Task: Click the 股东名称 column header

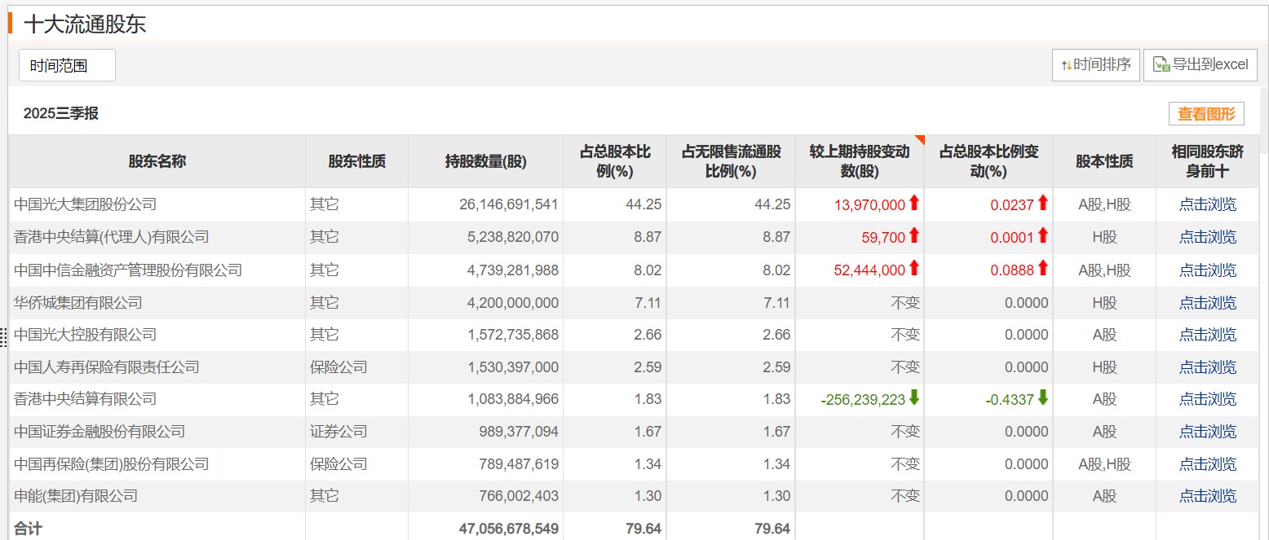Action: (x=157, y=161)
